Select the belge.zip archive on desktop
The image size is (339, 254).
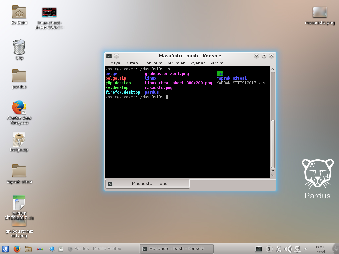coord(19,139)
